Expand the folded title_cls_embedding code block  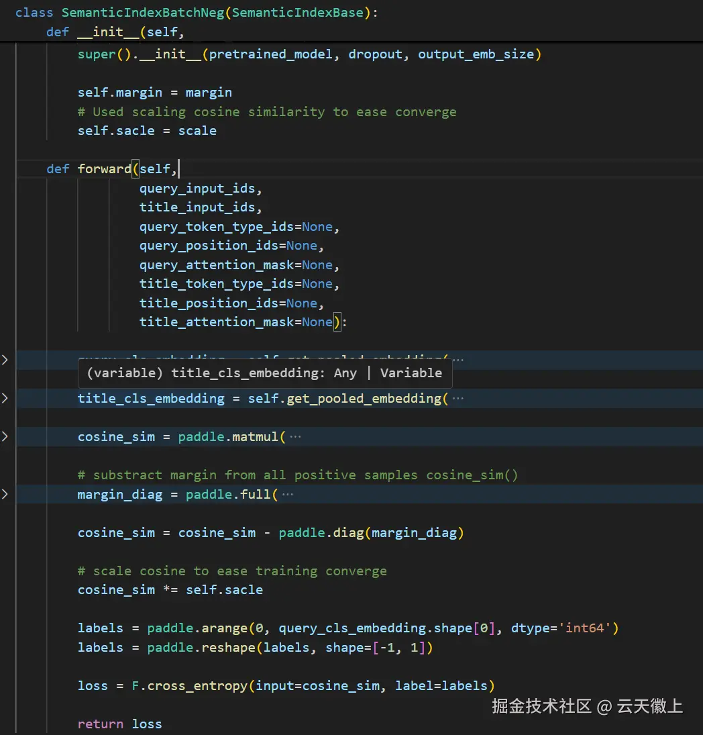[5, 399]
